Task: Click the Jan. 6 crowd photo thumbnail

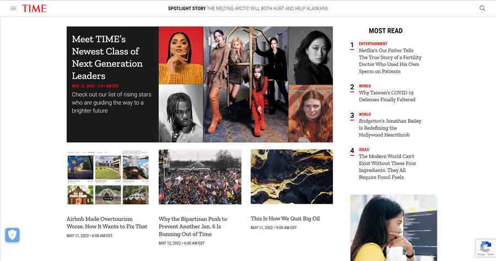Action: [200, 177]
